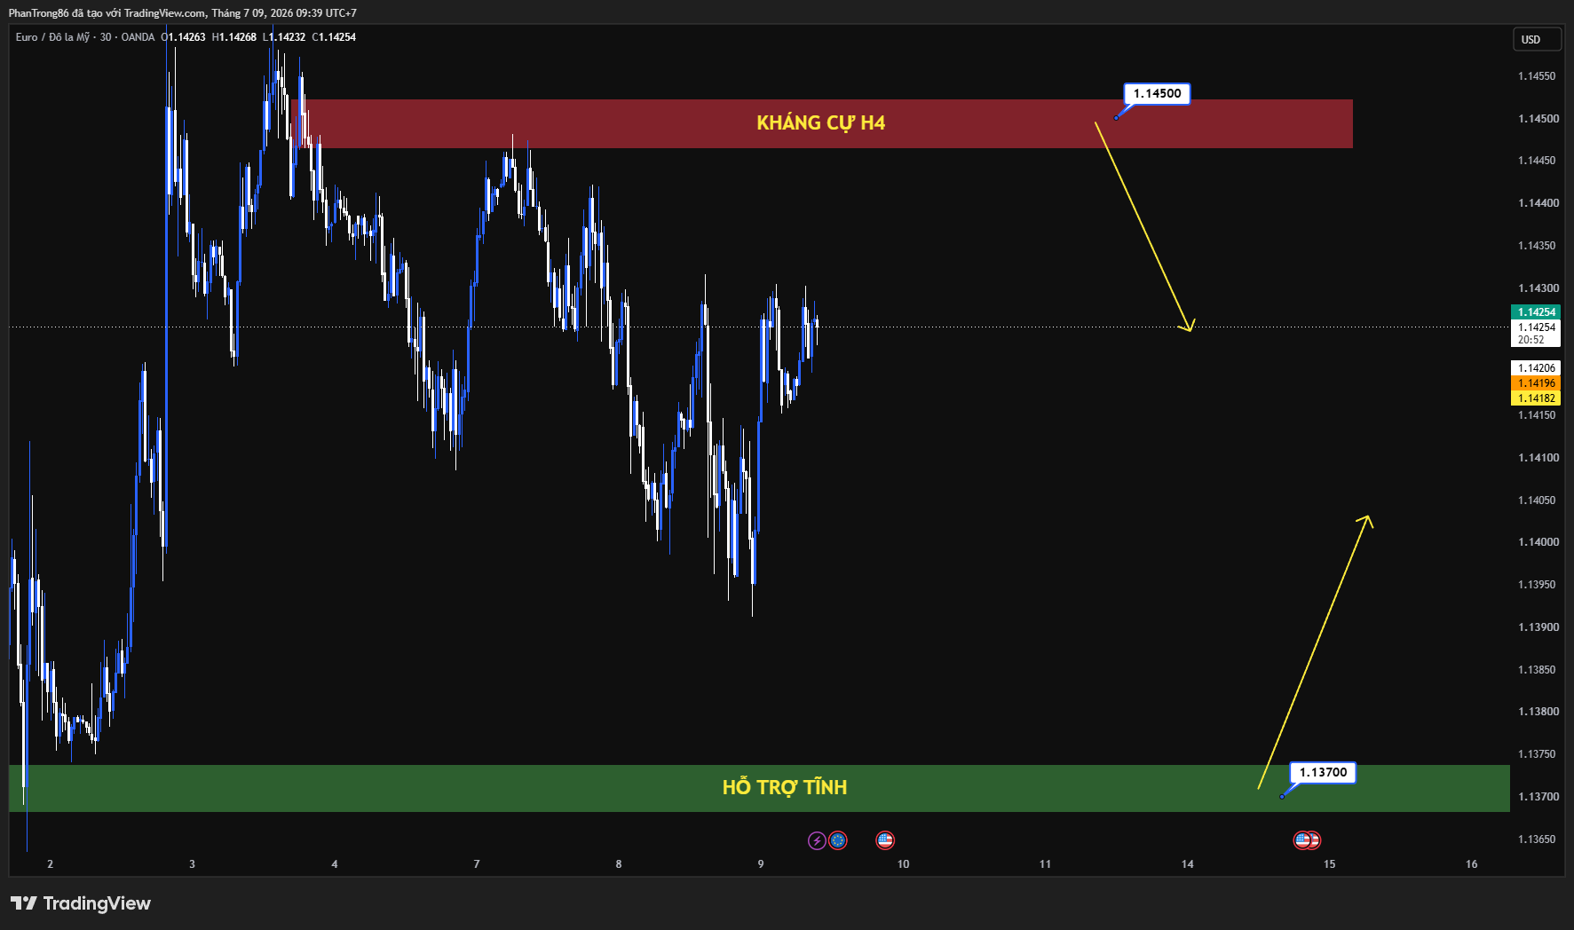Click the high price value H1.14268

point(234,37)
